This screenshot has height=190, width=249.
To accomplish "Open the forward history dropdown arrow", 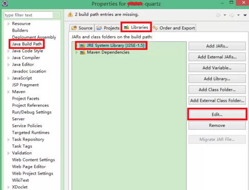I will (x=238, y=15).
